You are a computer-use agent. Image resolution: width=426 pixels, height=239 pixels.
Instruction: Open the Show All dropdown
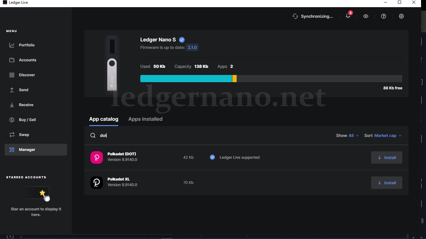(347, 136)
